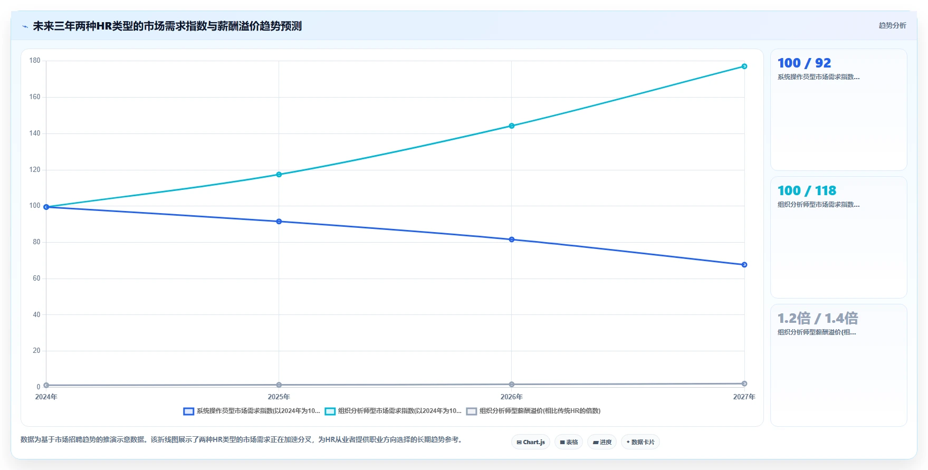Click the trend icon beside the chart title
This screenshot has width=928, height=470.
[x=25, y=26]
